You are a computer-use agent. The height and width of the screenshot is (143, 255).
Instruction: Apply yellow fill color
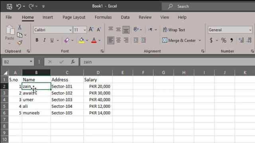[81, 40]
